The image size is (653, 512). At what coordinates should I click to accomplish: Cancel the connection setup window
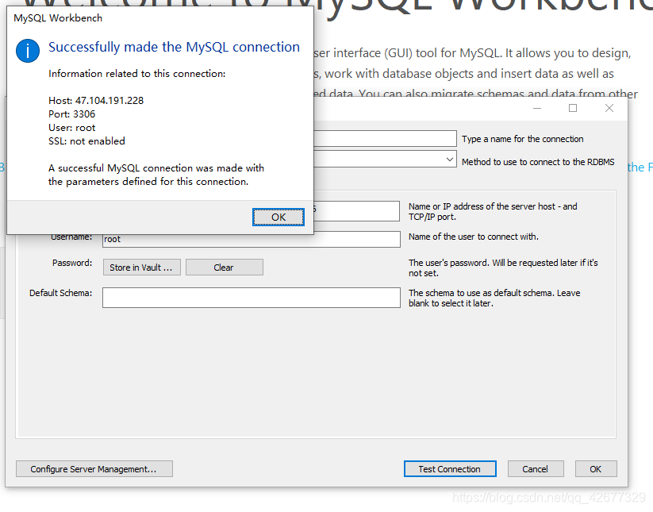pyautogui.click(x=535, y=469)
